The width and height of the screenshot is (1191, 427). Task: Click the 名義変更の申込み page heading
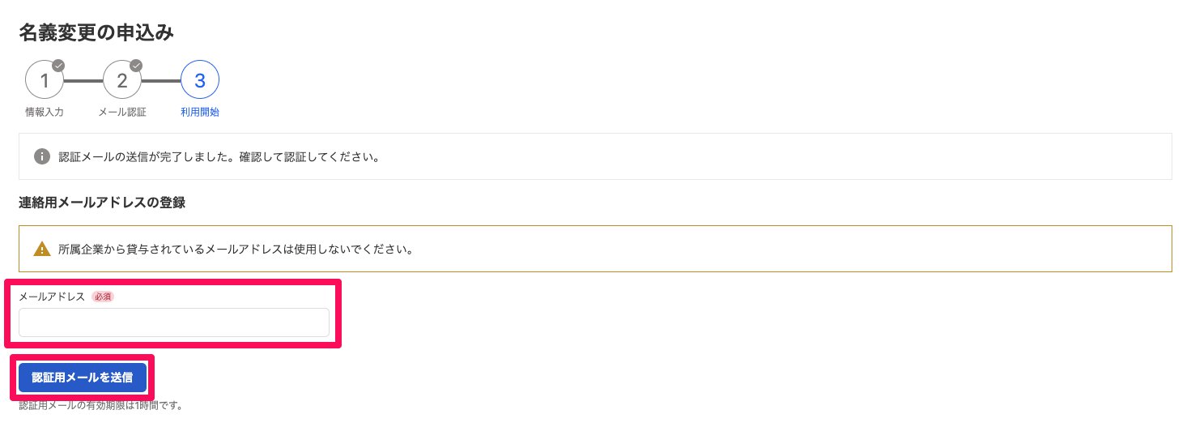click(x=96, y=32)
